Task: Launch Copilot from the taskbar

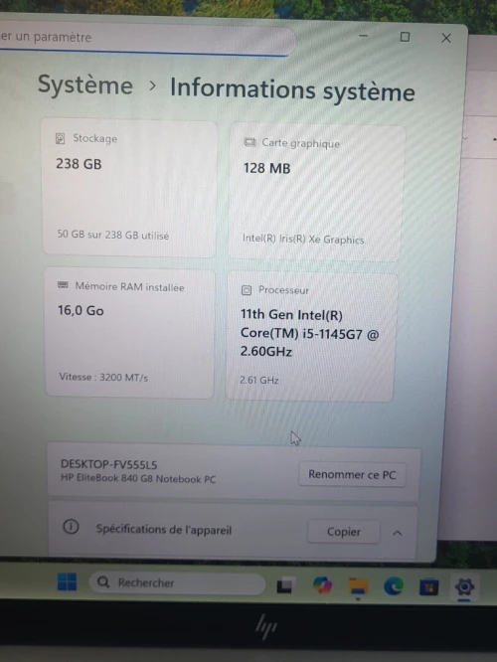Action: [323, 585]
